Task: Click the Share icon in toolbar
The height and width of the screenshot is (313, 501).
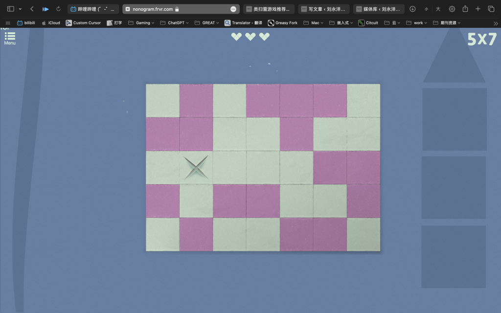Action: (465, 9)
